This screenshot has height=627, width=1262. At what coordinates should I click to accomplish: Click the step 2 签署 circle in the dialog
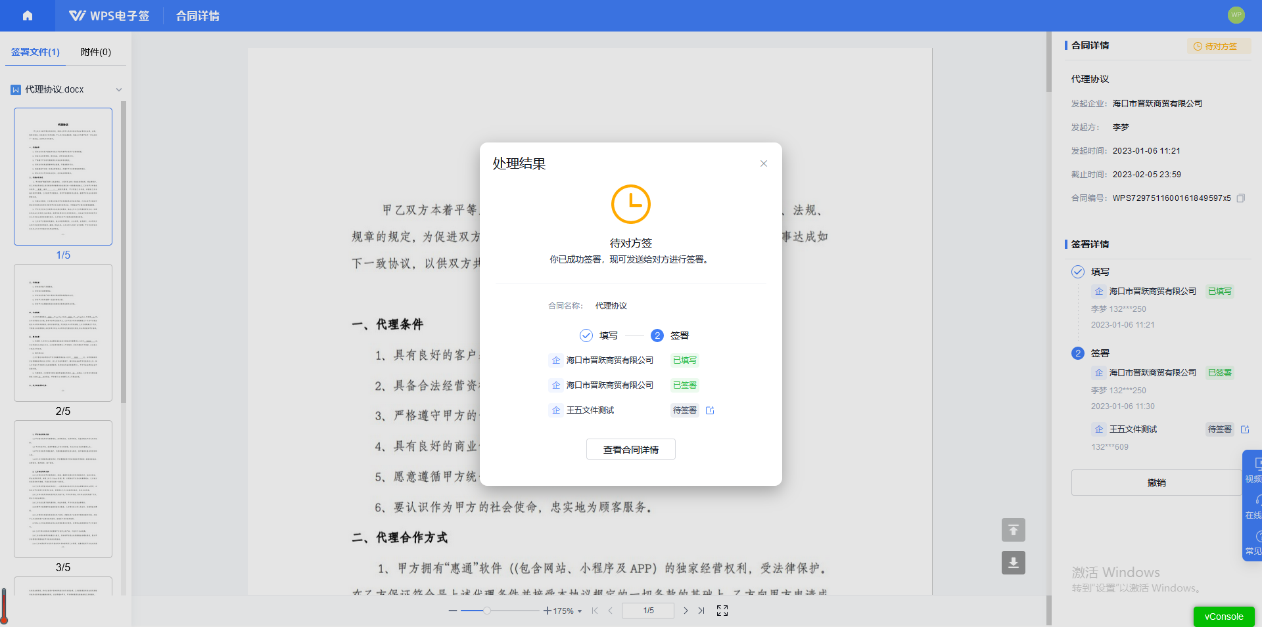pos(657,335)
